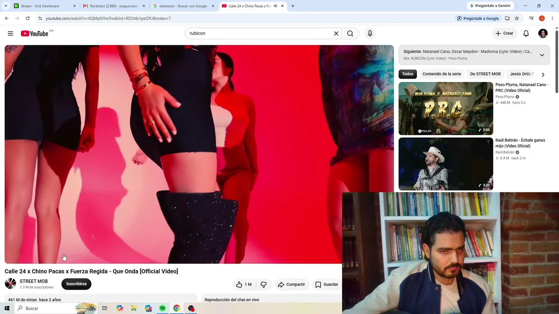Image resolution: width=559 pixels, height=314 pixels.
Task: Open File Explorer from the taskbar
Action: click(134, 308)
